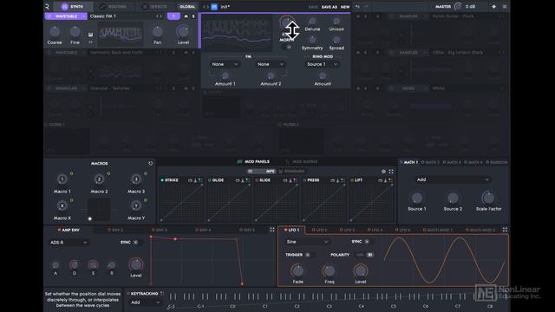555x312 pixels.
Task: Click the Classic FM 1 wavetable prev/next arrows
Action: (159, 16)
